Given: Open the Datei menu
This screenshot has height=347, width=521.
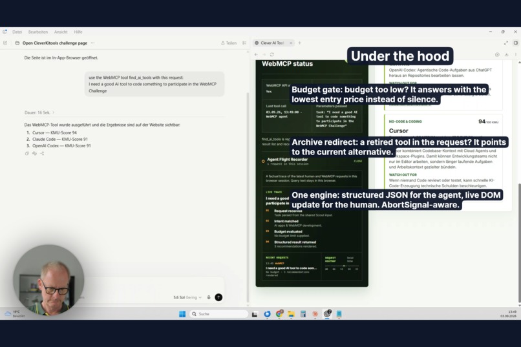Looking at the screenshot, I should tap(17, 32).
